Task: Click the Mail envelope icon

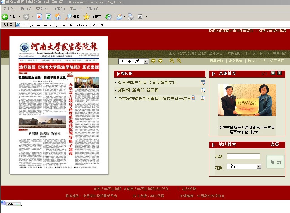Action: [x=119, y=17]
